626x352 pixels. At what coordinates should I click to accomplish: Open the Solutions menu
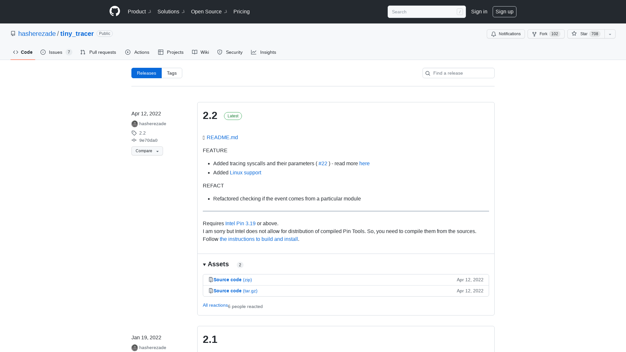pos(171,12)
